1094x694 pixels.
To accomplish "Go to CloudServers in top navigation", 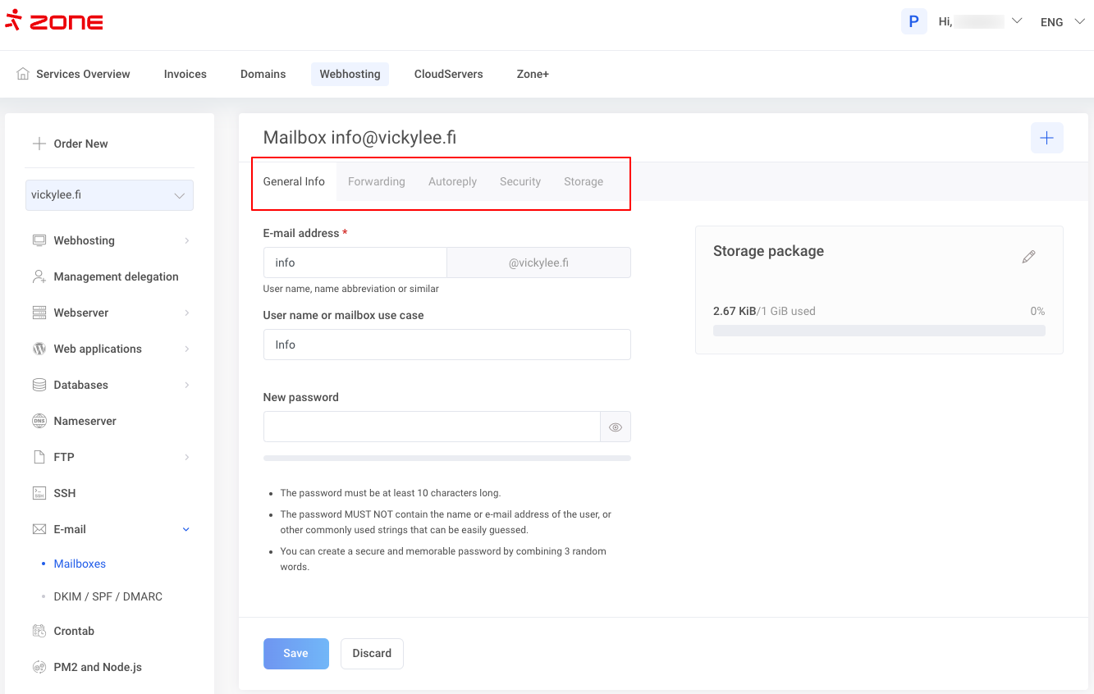I will 448,74.
